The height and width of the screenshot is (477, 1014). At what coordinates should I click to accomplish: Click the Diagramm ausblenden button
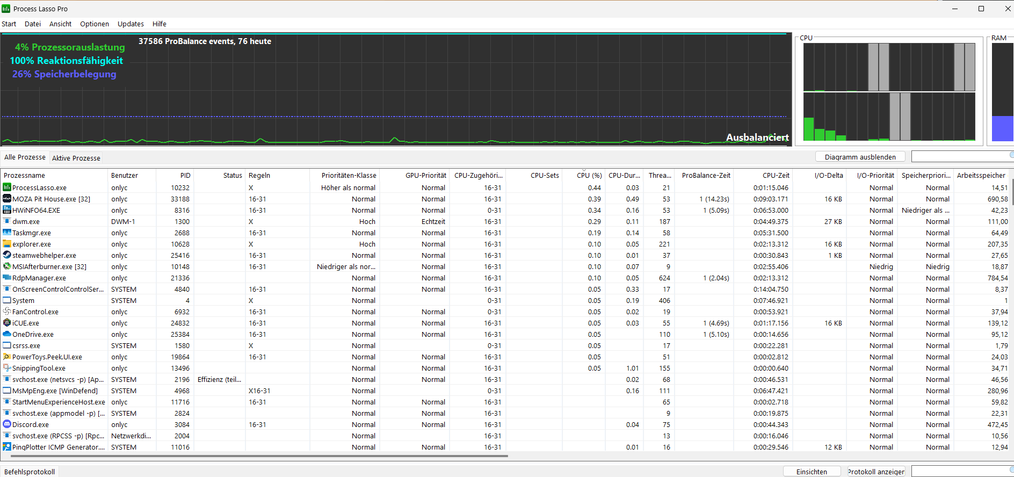(x=860, y=157)
